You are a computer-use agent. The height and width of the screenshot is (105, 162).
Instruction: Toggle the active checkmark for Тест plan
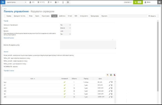click(65, 82)
